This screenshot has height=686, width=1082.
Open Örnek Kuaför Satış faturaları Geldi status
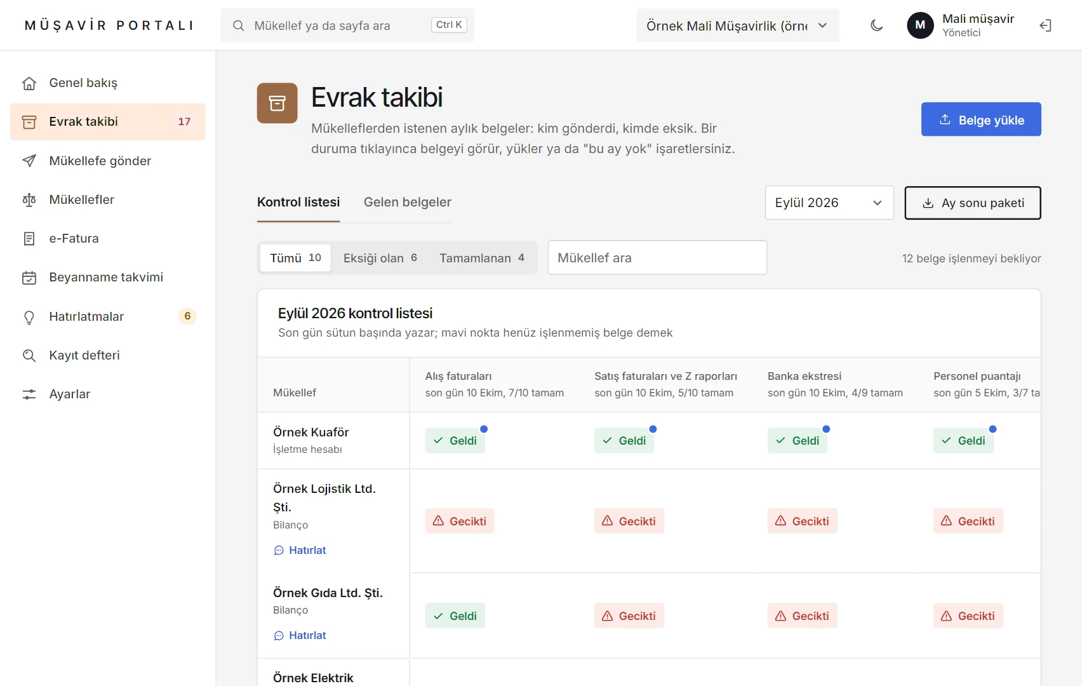point(624,441)
